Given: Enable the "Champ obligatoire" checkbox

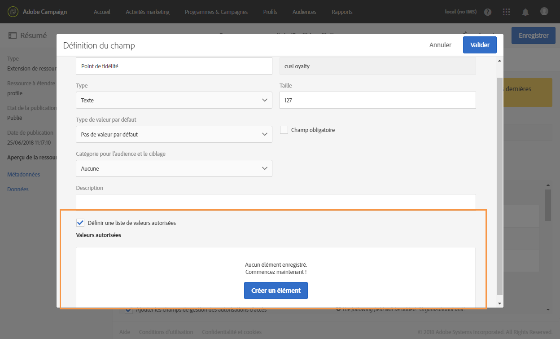Looking at the screenshot, I should coord(284,130).
